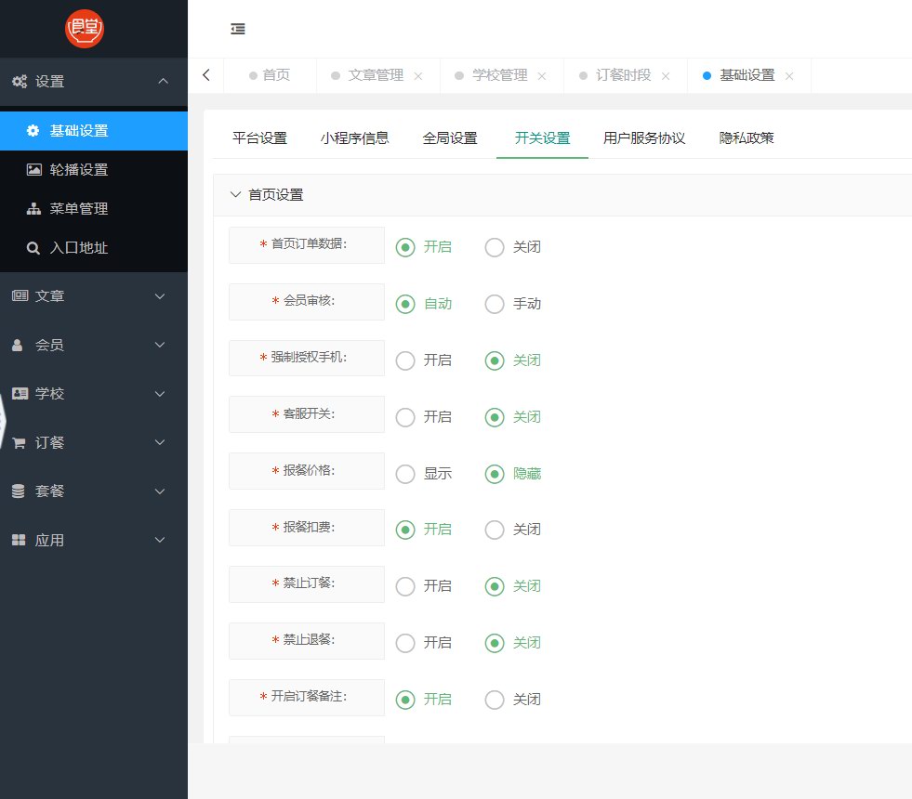Close the 文章管理 tab
The height and width of the screenshot is (799, 912).
(x=418, y=76)
